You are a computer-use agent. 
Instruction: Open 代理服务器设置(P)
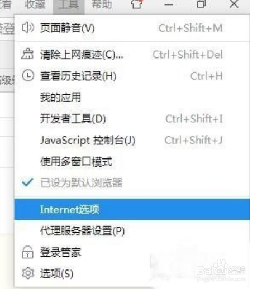coord(132,231)
